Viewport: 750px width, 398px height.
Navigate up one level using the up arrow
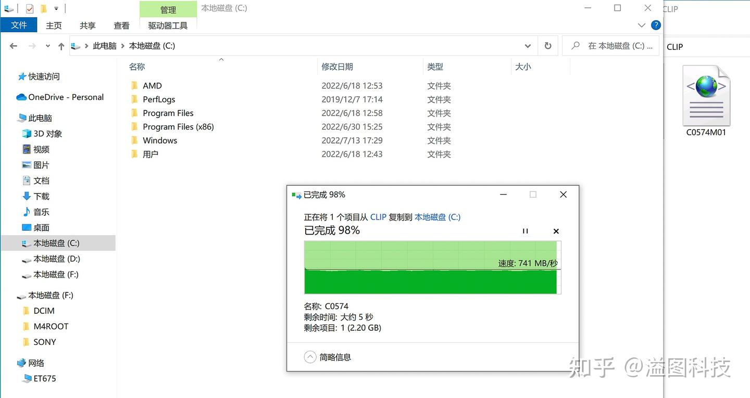tap(61, 46)
